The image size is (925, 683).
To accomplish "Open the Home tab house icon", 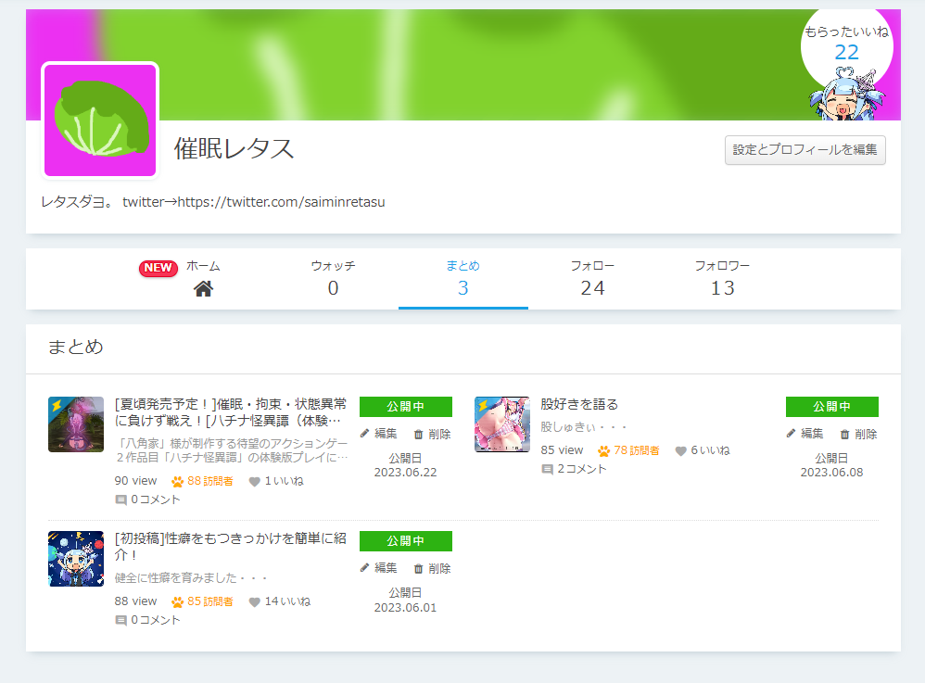I will pos(203,288).
